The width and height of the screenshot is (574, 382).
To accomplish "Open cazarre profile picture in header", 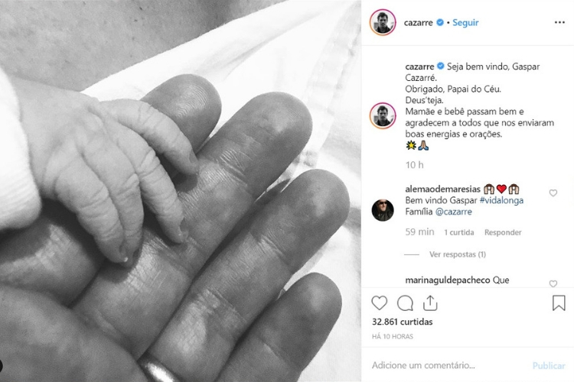I will coord(383,22).
